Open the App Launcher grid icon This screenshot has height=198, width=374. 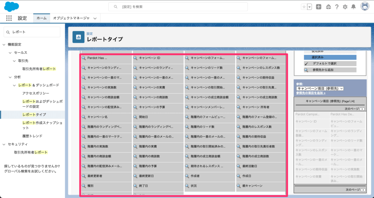tap(9, 18)
